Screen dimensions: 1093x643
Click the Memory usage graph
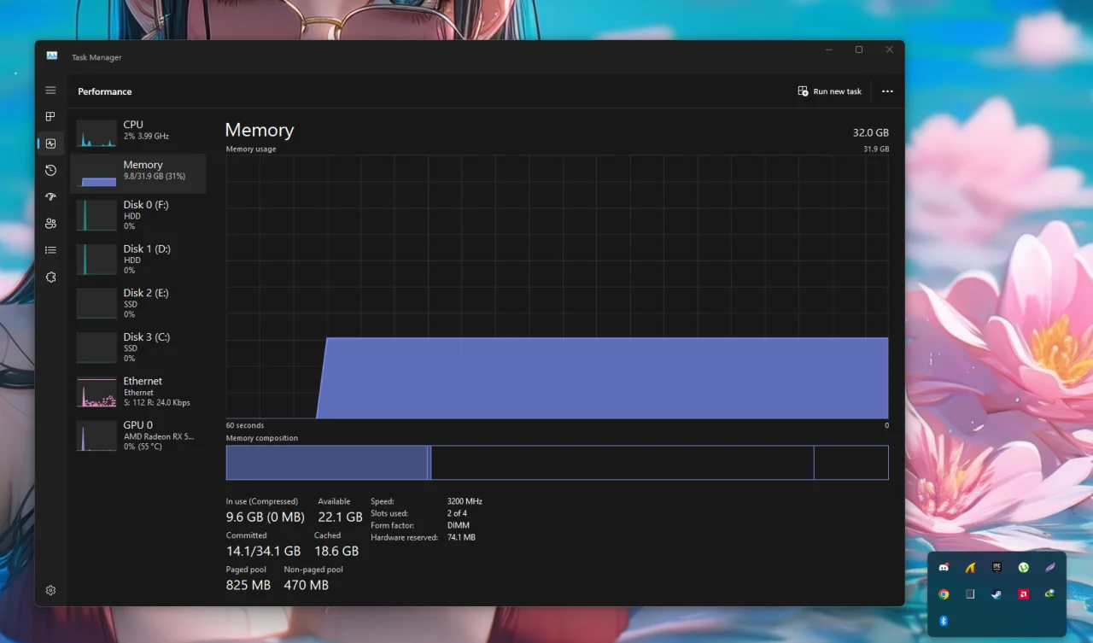tap(557, 287)
